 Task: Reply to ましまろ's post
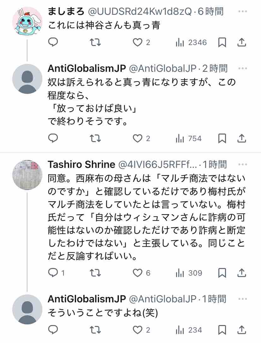53,42
